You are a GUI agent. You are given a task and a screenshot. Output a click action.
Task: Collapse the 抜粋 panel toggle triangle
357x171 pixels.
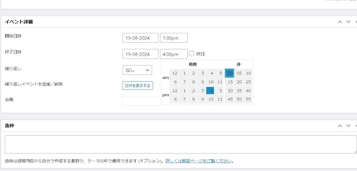pos(355,126)
